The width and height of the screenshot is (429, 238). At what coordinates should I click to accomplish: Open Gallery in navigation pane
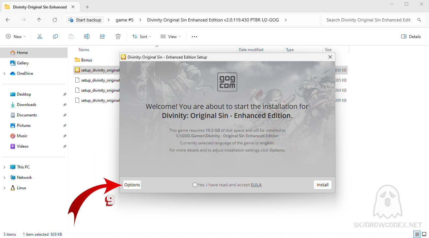click(x=23, y=63)
